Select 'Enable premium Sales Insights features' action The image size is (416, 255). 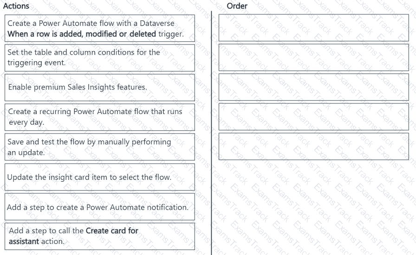(99, 87)
